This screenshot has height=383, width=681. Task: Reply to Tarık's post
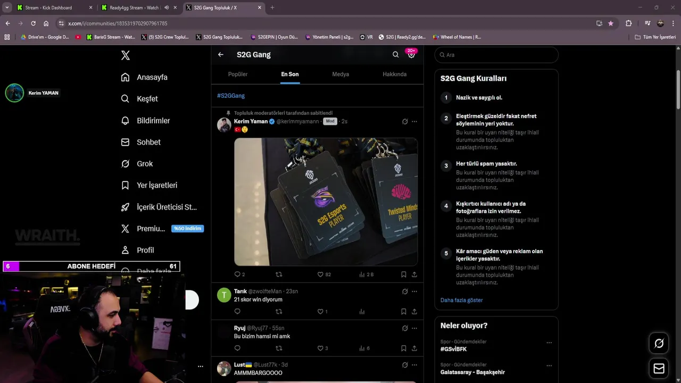click(237, 312)
